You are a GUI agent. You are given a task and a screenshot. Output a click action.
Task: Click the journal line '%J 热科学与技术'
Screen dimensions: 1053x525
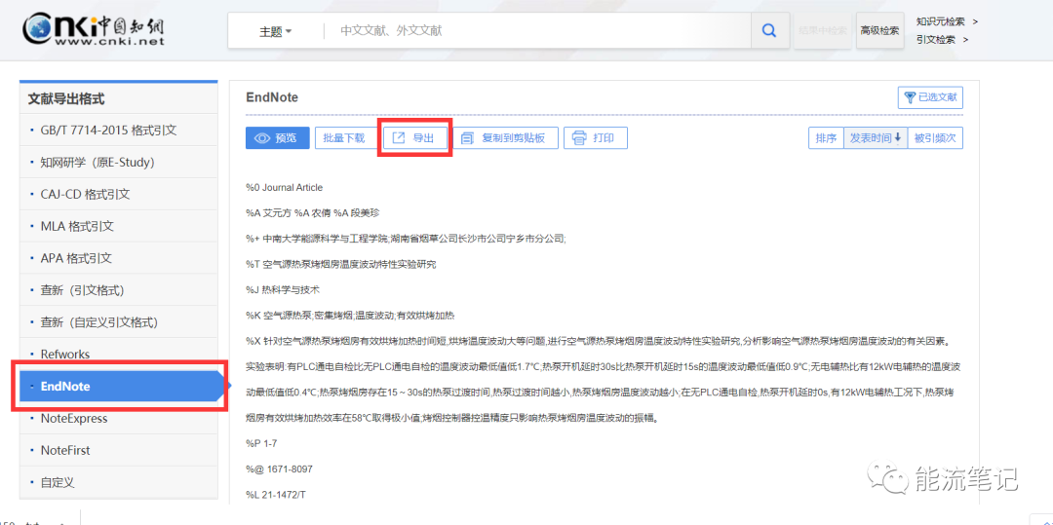[x=283, y=289]
